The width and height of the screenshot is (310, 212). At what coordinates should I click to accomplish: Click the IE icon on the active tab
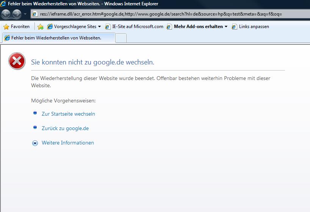[x=7, y=38]
